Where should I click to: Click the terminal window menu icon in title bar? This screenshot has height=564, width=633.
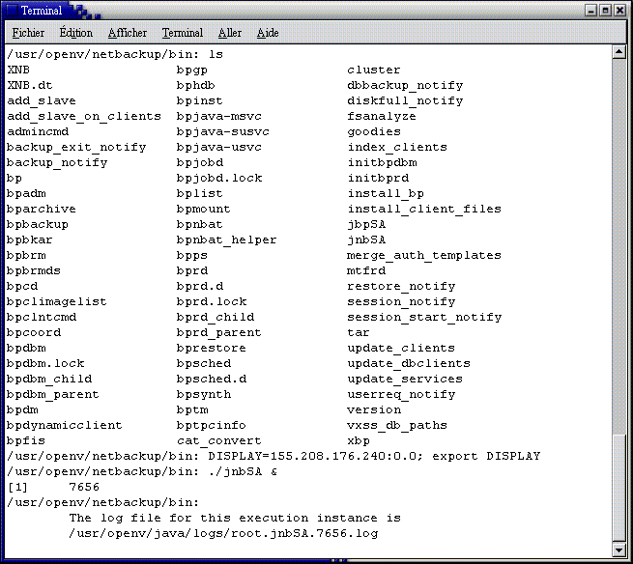coord(11,10)
